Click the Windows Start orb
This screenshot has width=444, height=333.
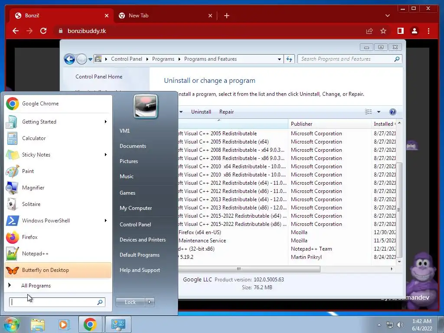[11, 324]
